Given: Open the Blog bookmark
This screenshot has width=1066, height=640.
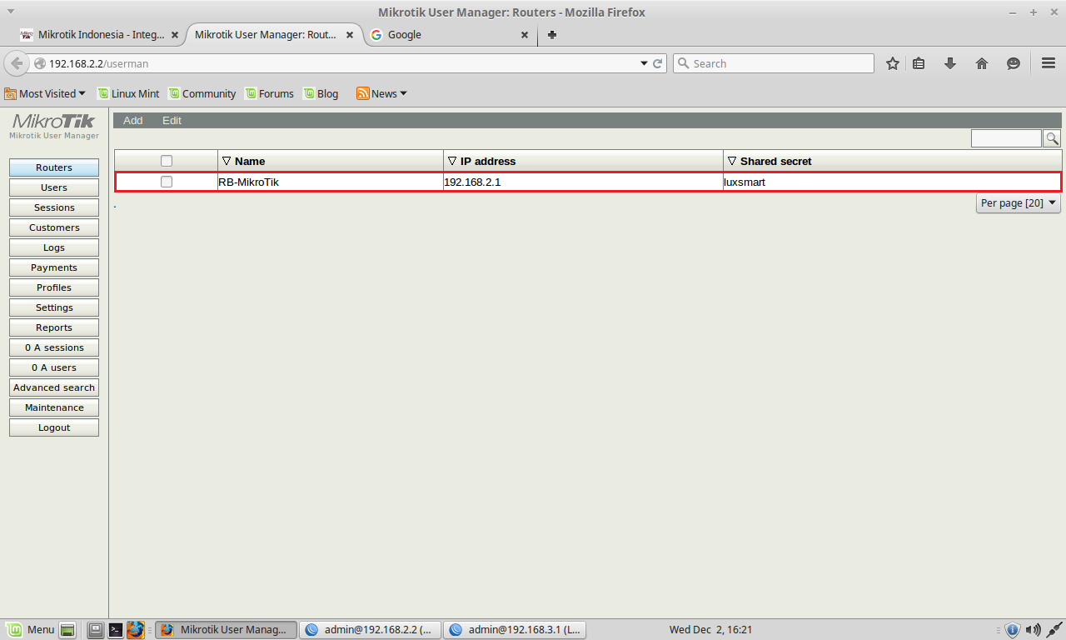Looking at the screenshot, I should click(x=321, y=94).
